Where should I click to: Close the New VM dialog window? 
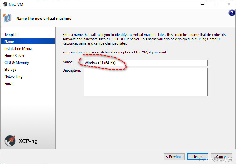[229, 5]
